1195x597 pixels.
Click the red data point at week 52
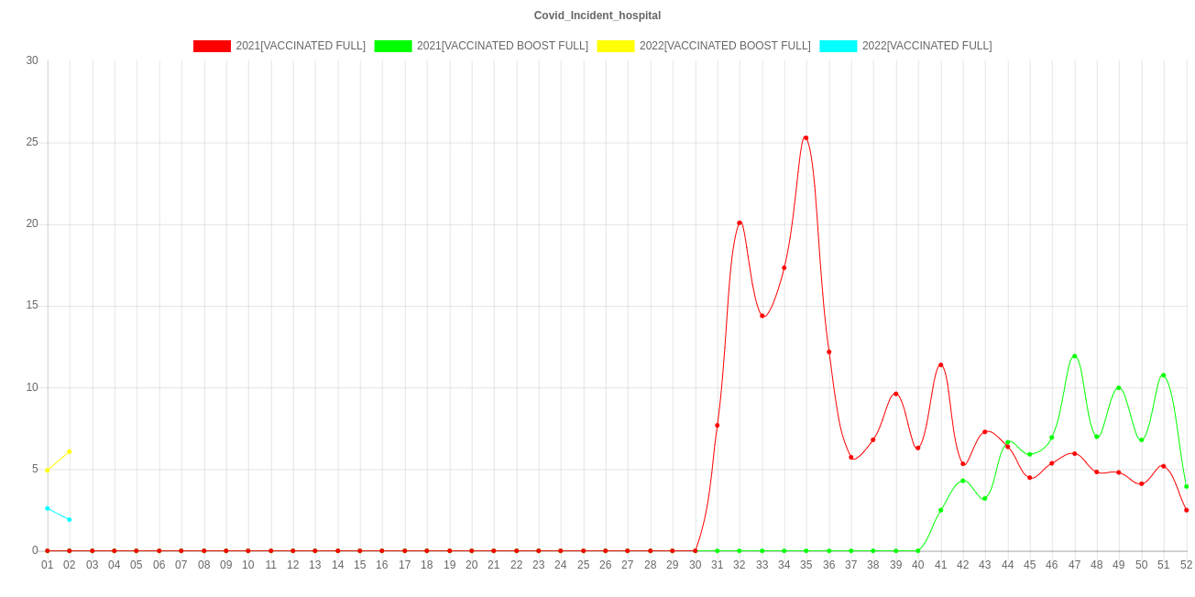(1186, 510)
